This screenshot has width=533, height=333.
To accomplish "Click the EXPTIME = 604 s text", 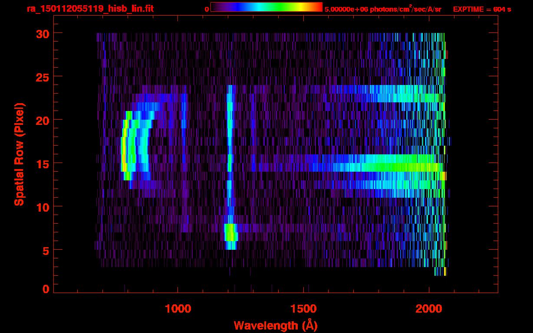I will [482, 9].
